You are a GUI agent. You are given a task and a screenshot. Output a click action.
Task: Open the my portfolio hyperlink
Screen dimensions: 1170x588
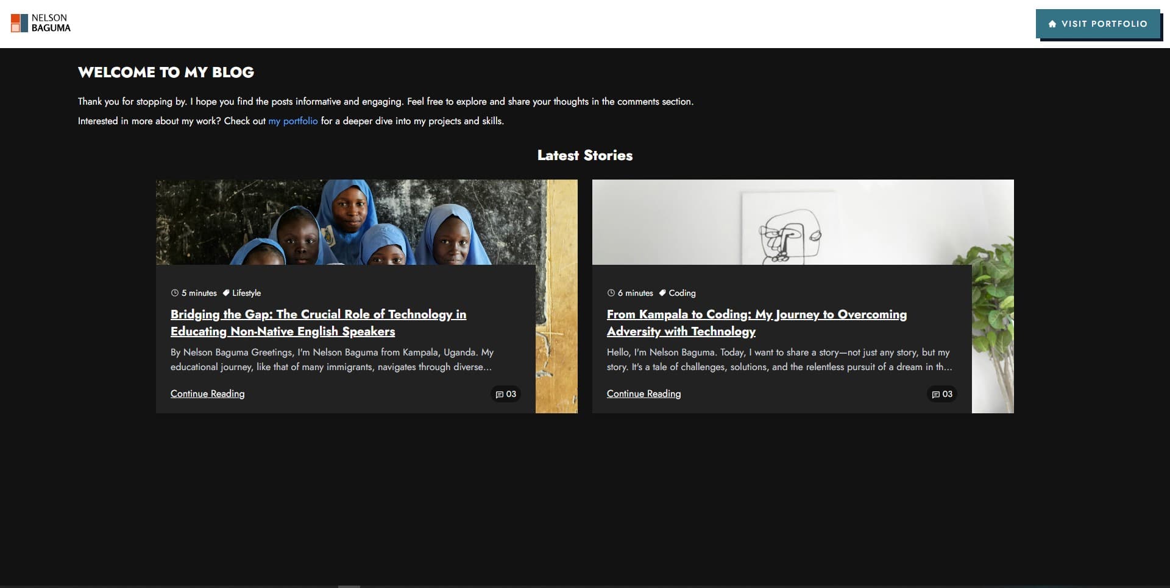point(292,121)
